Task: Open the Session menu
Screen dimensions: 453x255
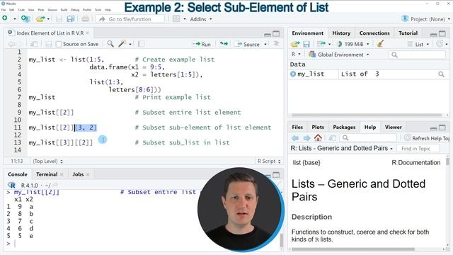Action: point(52,10)
